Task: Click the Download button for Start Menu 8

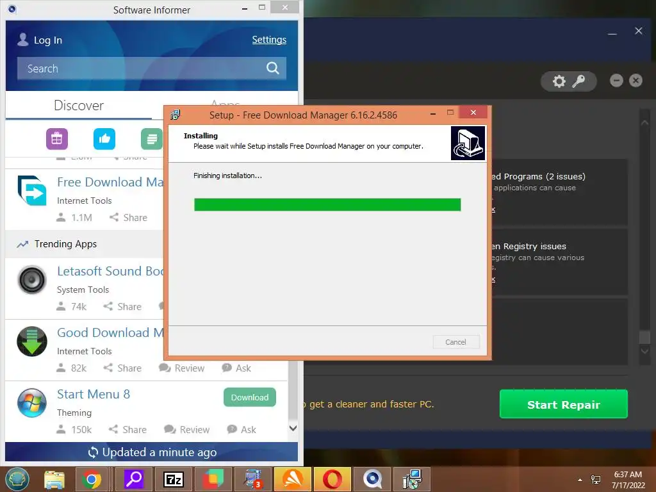Action: pos(250,397)
